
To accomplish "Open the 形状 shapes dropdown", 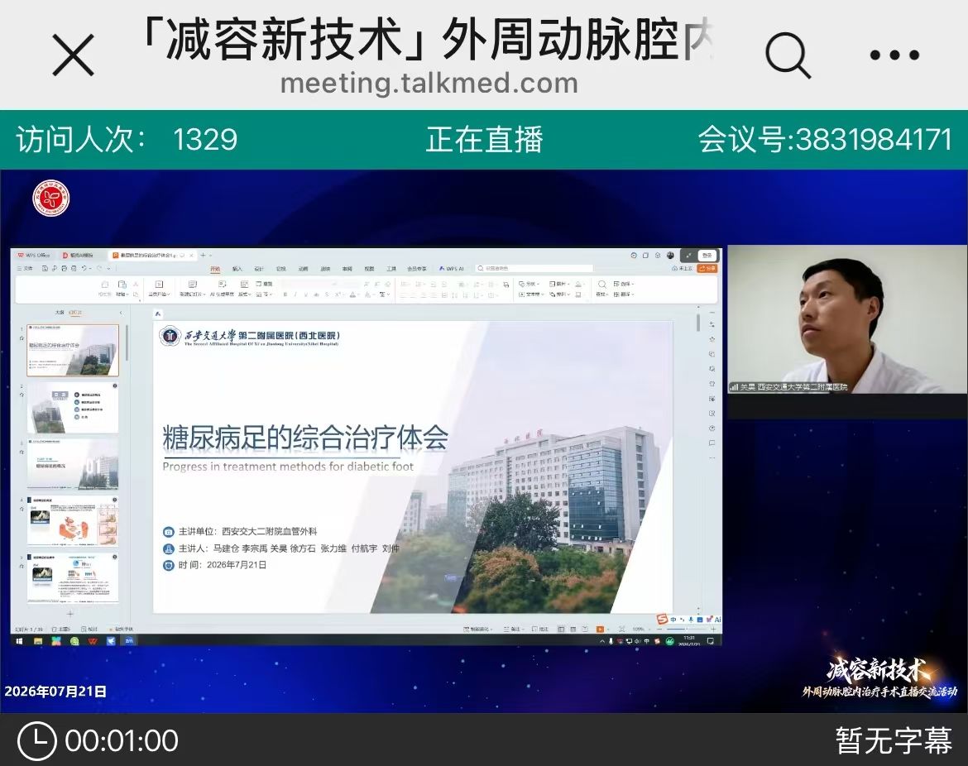I will 530,284.
